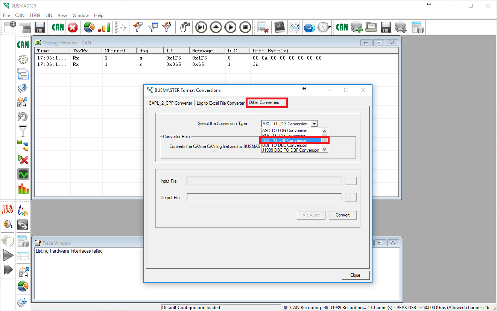The height and width of the screenshot is (311, 497).
Task: Open the LIN menu
Action: (49, 15)
